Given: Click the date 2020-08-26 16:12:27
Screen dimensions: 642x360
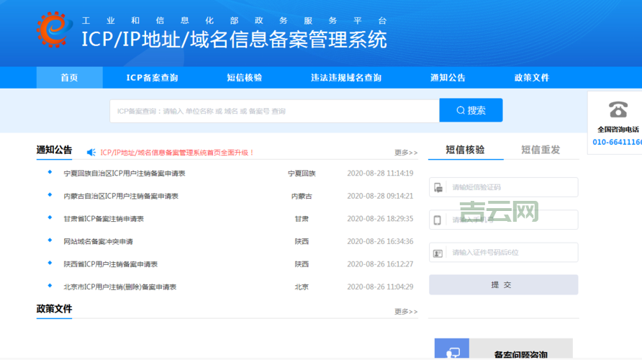Looking at the screenshot, I should point(380,264).
